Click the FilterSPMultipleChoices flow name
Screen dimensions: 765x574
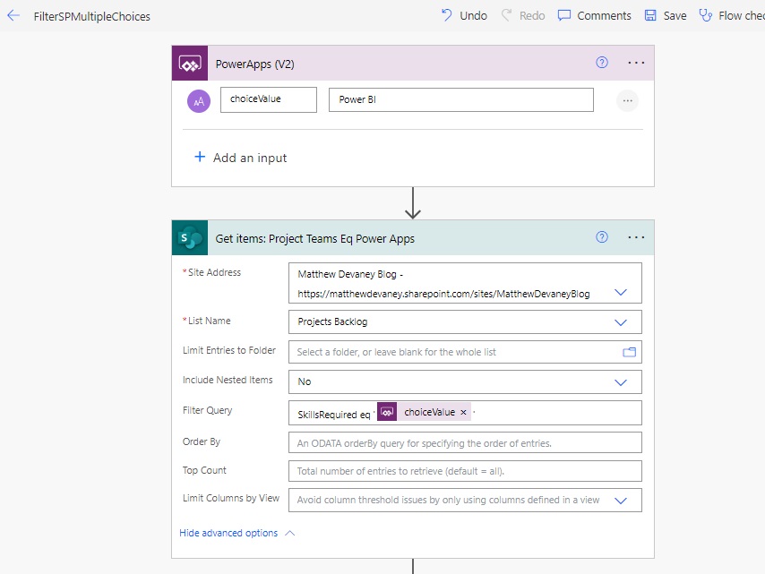point(91,17)
